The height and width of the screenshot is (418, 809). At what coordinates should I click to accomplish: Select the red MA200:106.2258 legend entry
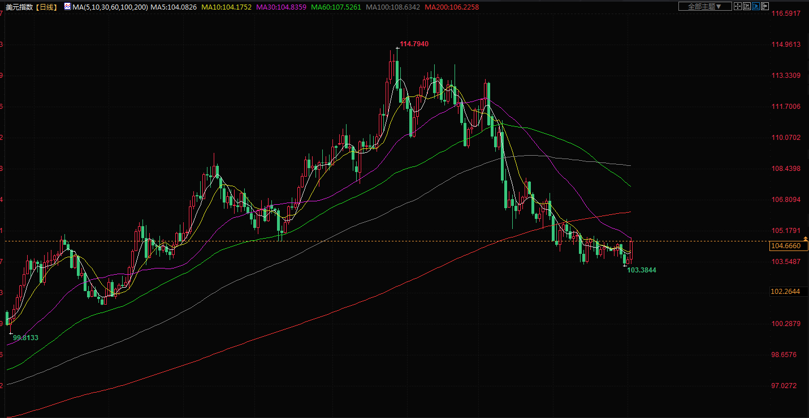[451, 7]
